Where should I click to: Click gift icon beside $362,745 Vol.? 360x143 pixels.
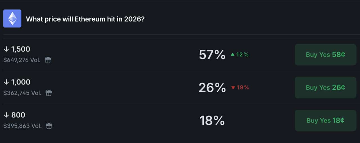(49, 93)
